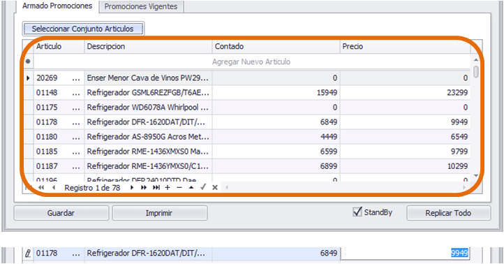The height and width of the screenshot is (264, 504).
Task: Cancel edit with X icon
Action: coord(215,187)
